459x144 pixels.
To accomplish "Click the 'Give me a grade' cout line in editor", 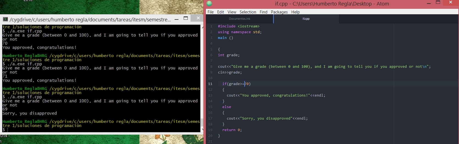I will [324, 67].
